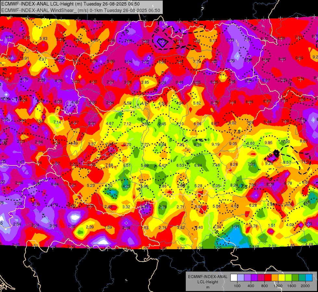Click the light lavender legend swatch

point(240,278)
